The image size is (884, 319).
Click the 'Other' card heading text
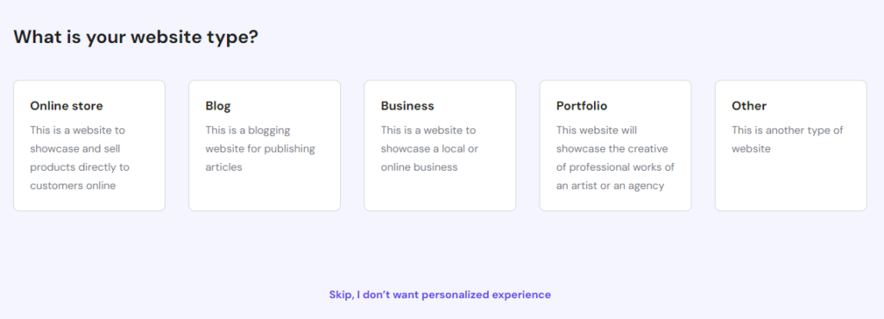(749, 106)
